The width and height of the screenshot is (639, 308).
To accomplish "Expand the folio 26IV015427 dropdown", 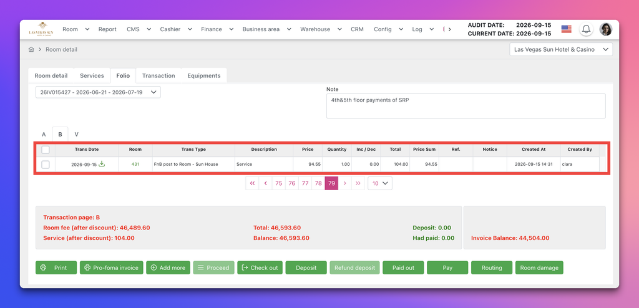I will 98,92.
